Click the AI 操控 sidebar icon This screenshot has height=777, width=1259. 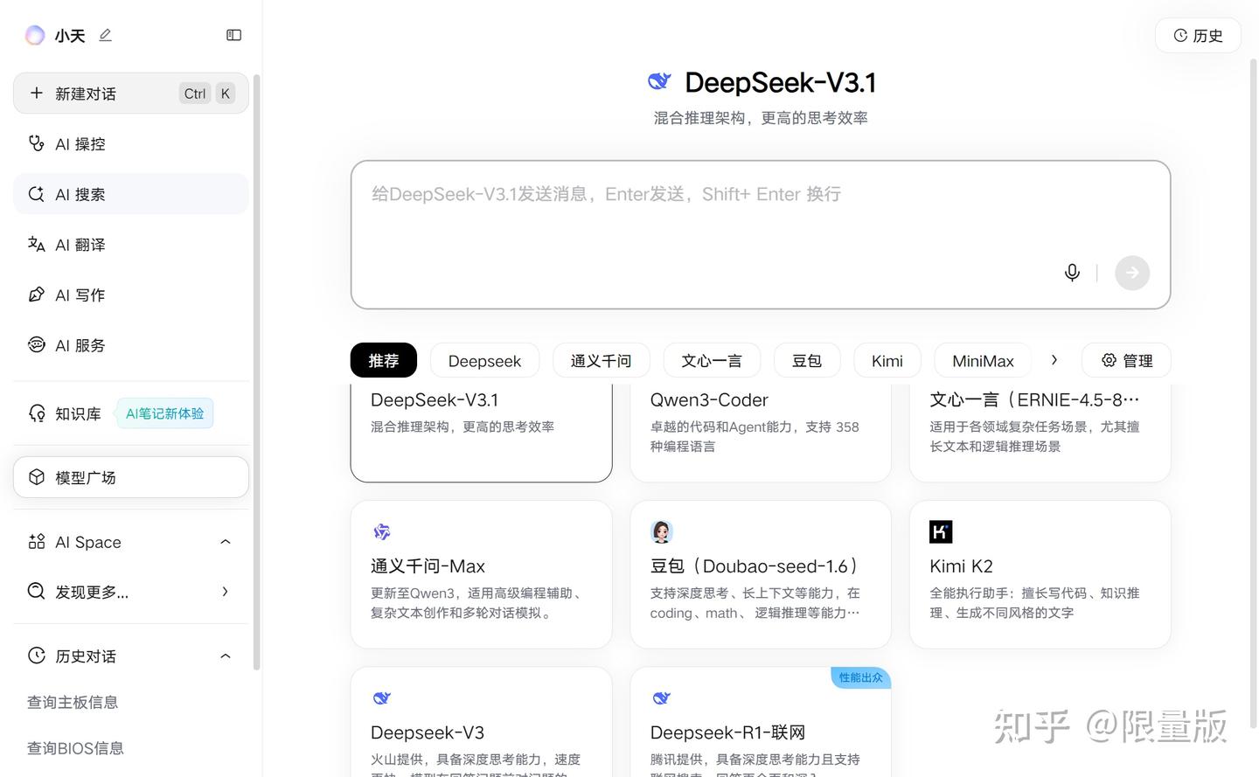(36, 143)
